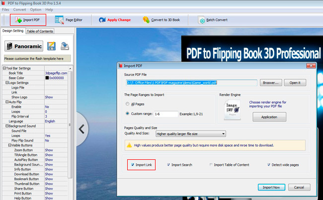The image size is (323, 200).
Task: Open the Page Editor tool
Action: point(69,20)
